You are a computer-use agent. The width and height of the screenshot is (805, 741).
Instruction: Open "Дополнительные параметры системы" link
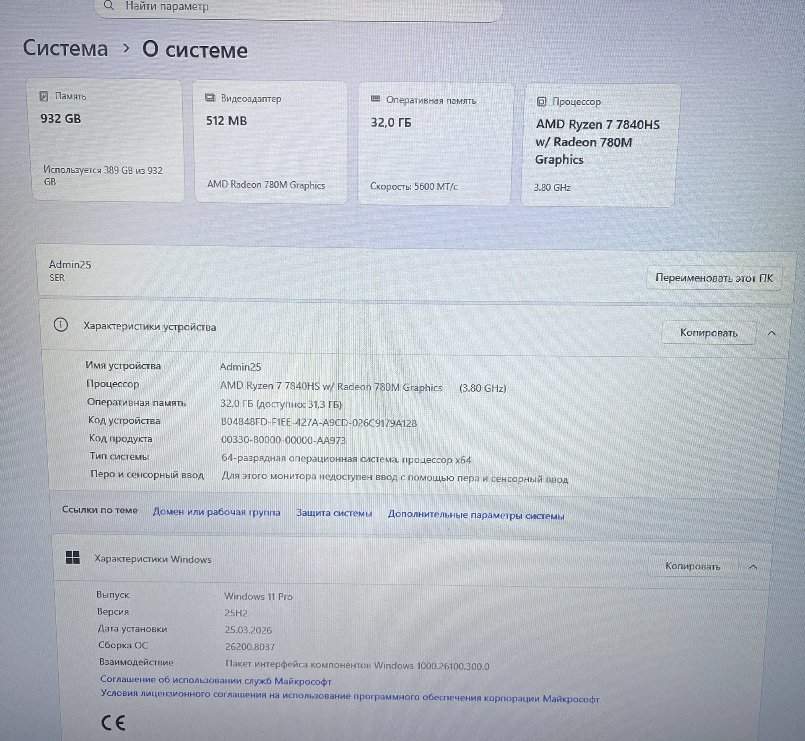476,515
